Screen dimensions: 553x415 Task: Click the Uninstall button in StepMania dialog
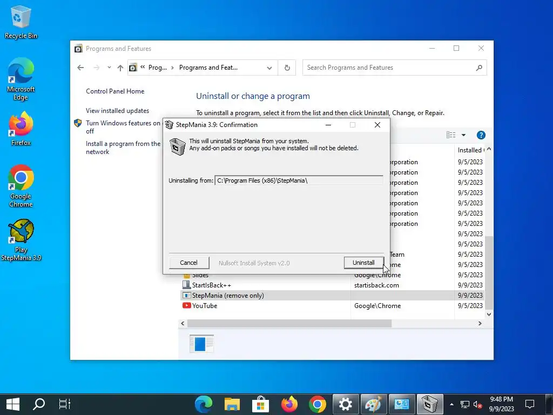(363, 263)
